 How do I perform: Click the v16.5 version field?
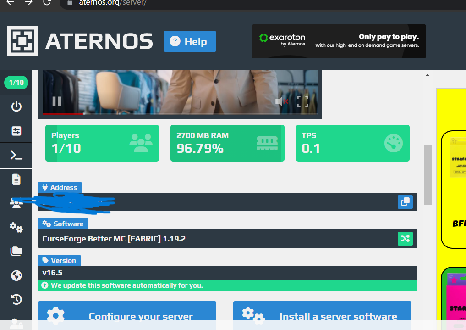tap(228, 273)
